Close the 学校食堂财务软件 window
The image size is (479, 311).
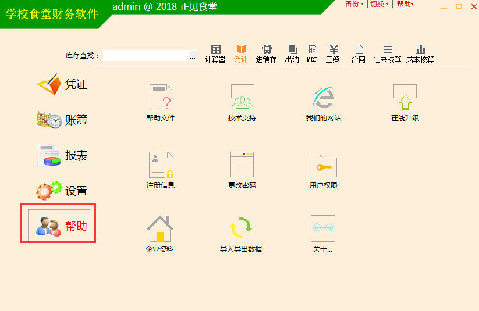474,7
